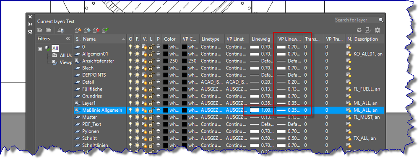Toggle layer overrides background highlight icon
Screen dimensions: 419x159
368,30
